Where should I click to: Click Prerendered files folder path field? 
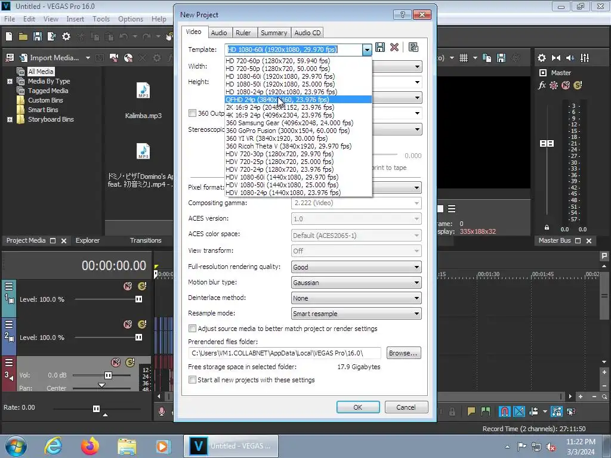(285, 353)
